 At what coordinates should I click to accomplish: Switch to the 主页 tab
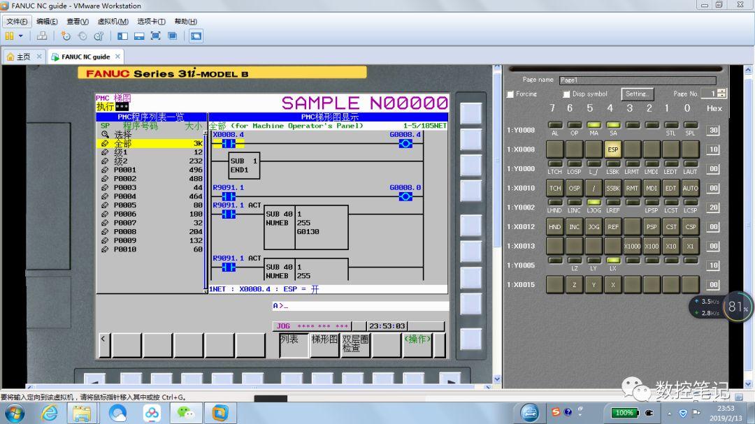pos(23,56)
